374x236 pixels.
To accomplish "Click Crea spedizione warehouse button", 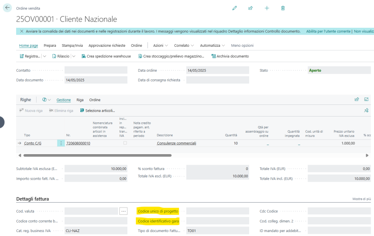I will click(x=106, y=56).
